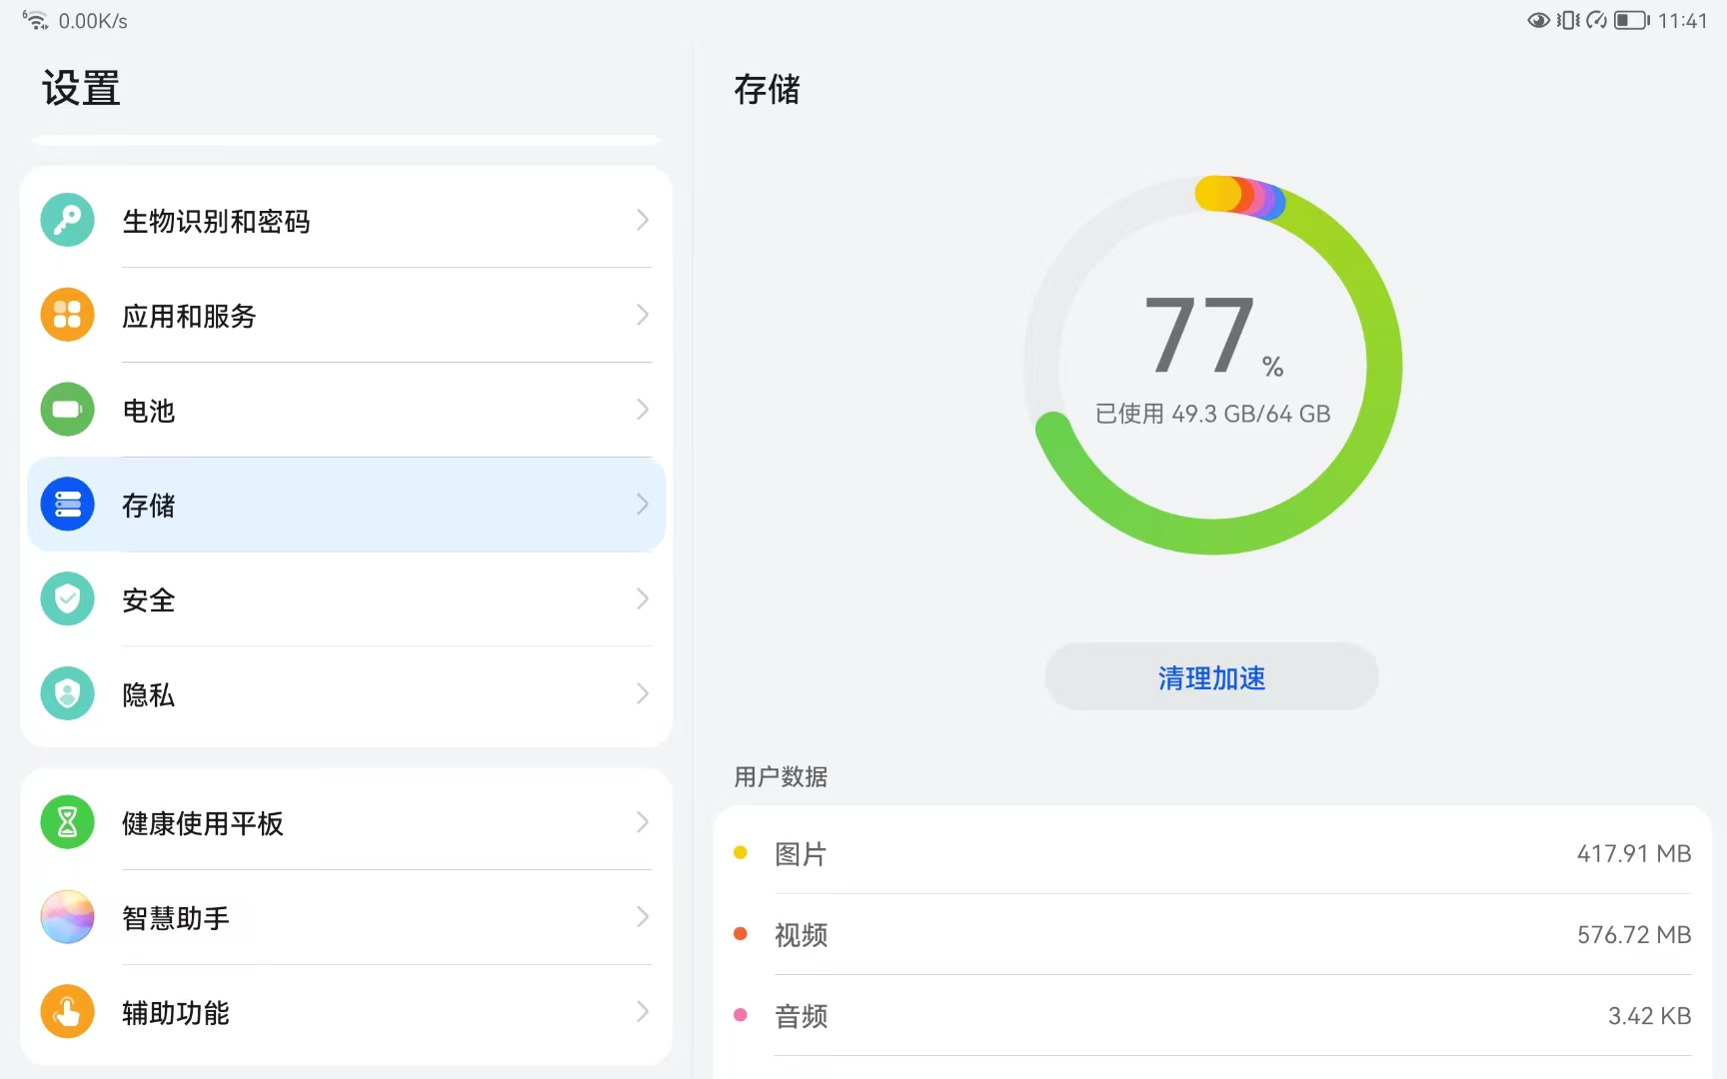This screenshot has height=1079, width=1727.
Task: Tap the 清理加速 cleanup button
Action: coord(1211,677)
